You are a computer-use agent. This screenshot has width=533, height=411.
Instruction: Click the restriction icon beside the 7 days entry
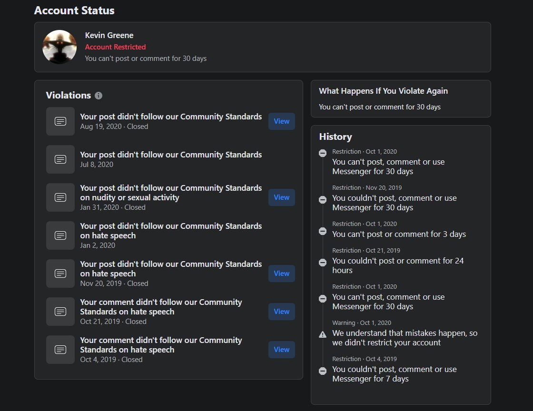(x=323, y=371)
